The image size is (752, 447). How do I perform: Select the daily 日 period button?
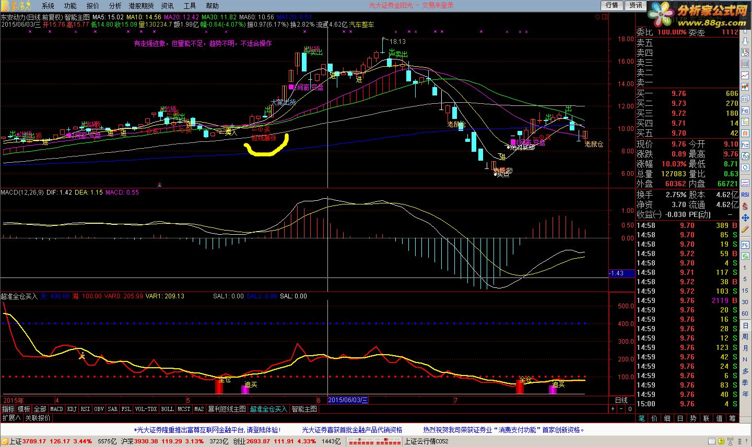click(x=745, y=325)
